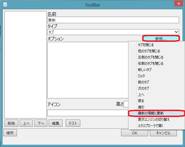Choose エクスプローラで開く menu item
The image size is (185, 147).
click(150, 126)
